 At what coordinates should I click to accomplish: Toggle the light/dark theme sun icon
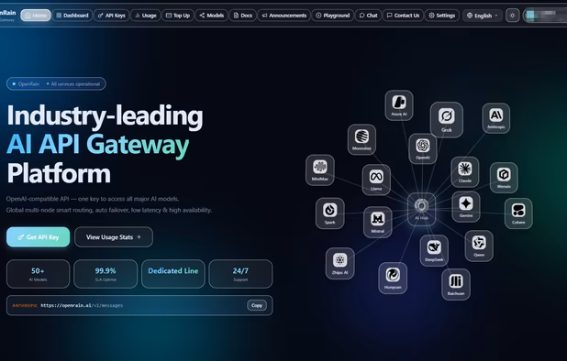(x=512, y=16)
